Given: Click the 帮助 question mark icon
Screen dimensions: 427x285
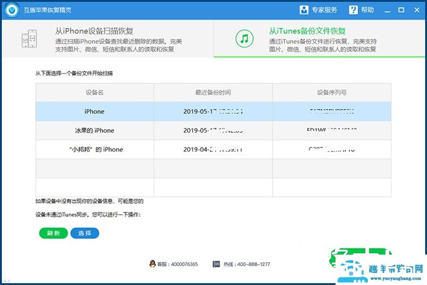Looking at the screenshot, I should (x=353, y=10).
